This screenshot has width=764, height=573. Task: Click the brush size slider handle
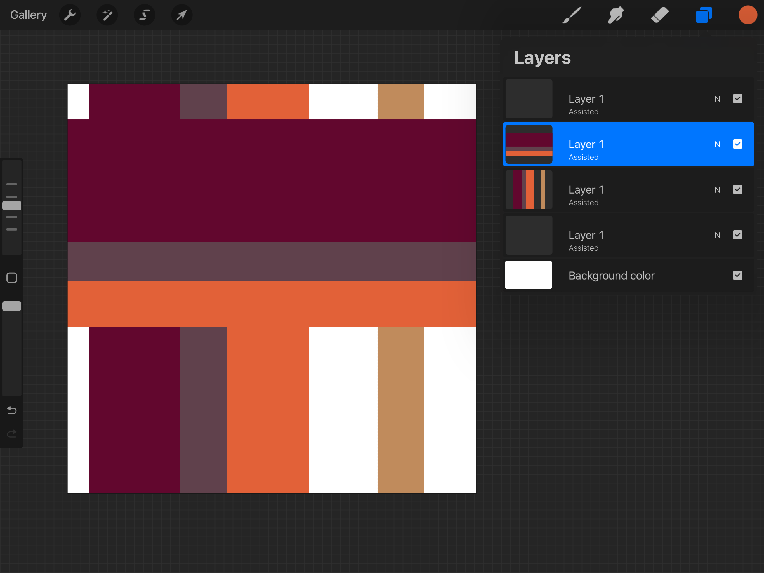(12, 206)
